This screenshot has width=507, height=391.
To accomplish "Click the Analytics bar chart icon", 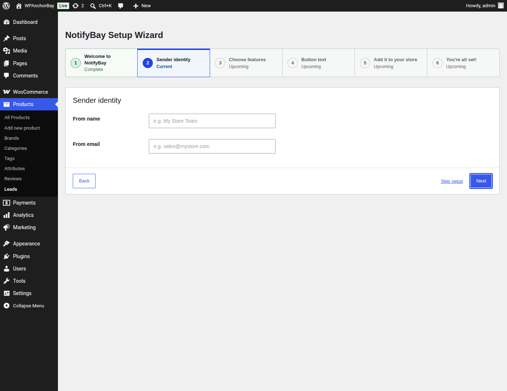I will pyautogui.click(x=7, y=215).
